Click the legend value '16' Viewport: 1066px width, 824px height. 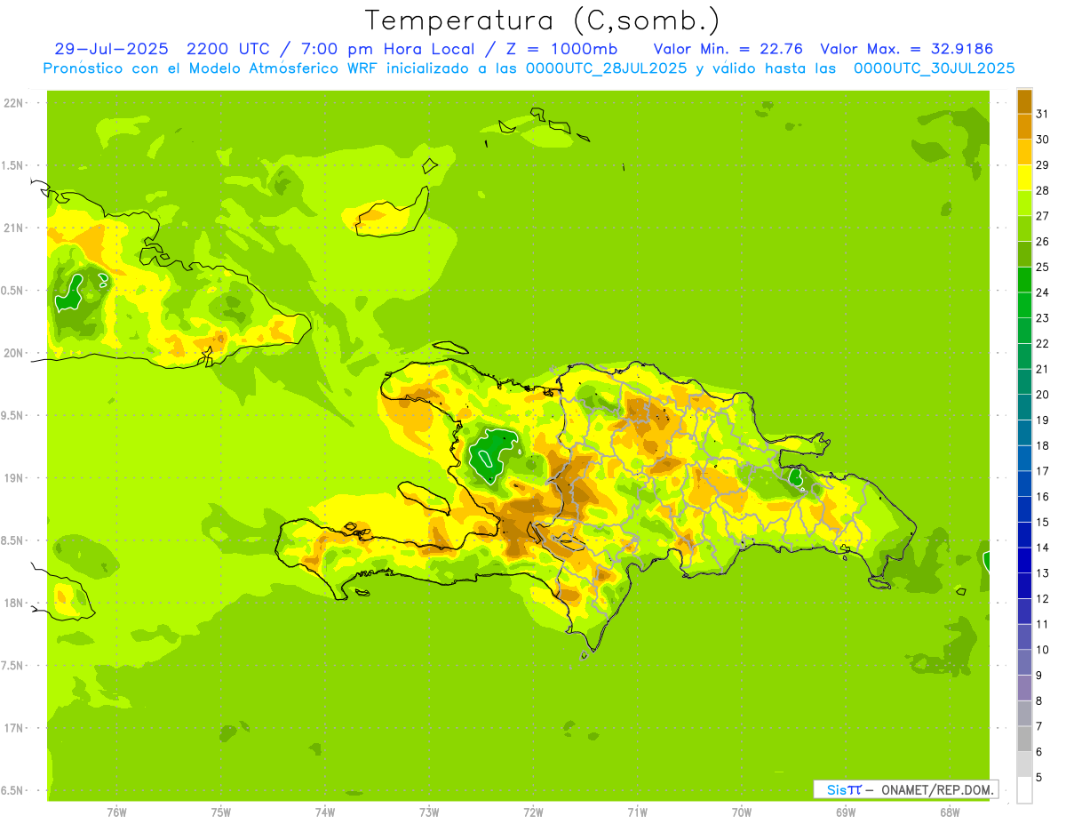1042,496
